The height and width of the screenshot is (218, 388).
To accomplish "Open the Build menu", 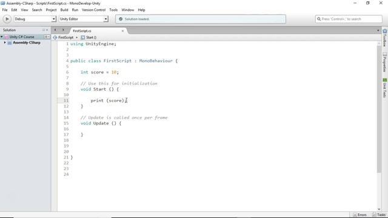I will [x=64, y=10].
